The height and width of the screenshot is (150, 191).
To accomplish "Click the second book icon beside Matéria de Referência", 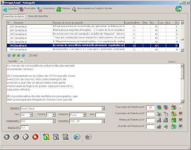I will (166, 120).
